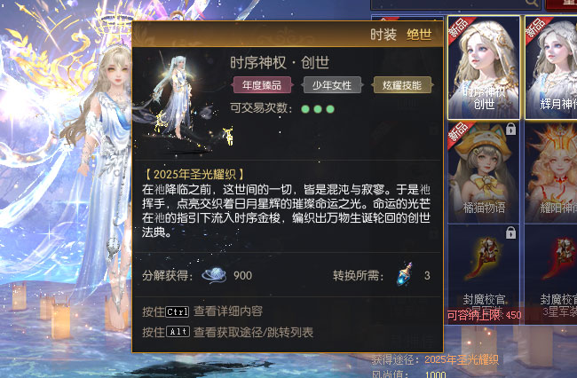Click the 炫耀技能 tag
Viewport: 577px width, 378px height.
point(402,85)
